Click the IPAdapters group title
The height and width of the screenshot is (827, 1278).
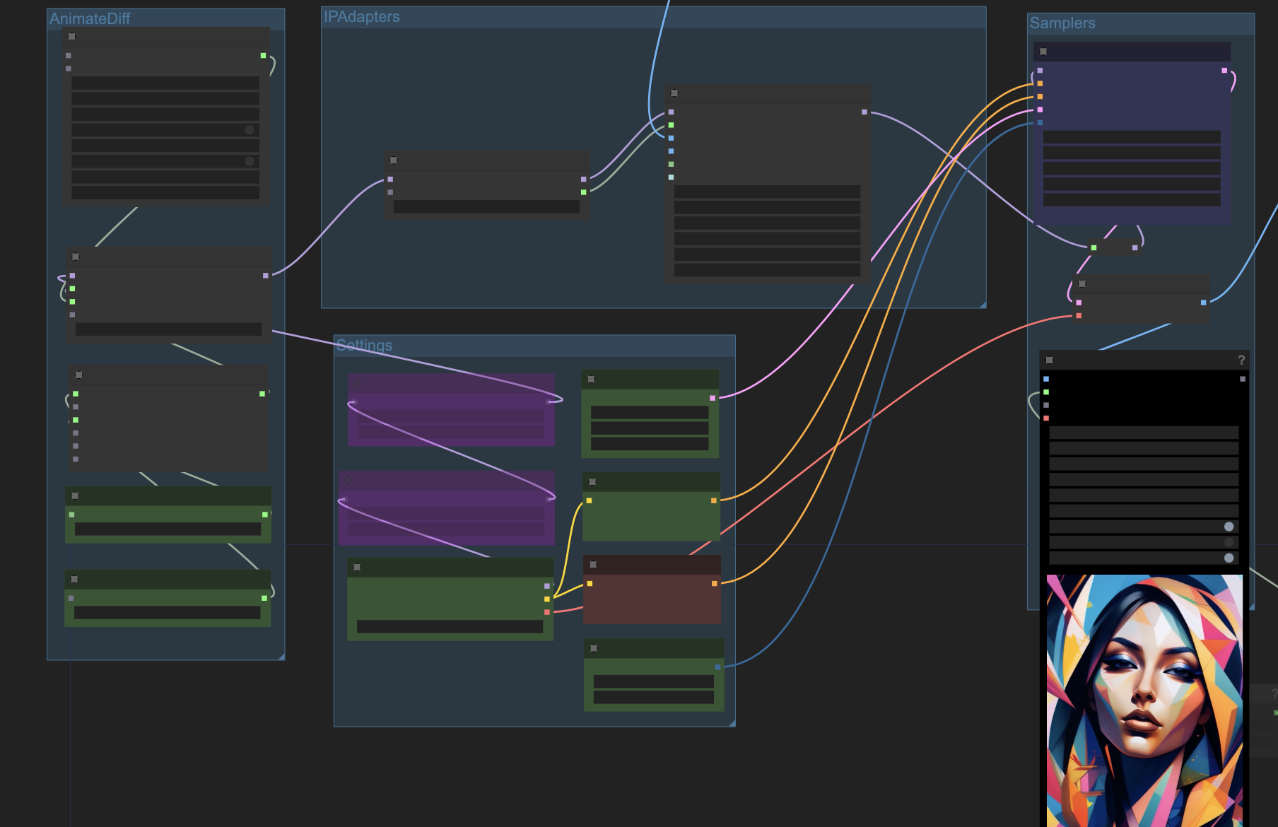pyautogui.click(x=361, y=17)
